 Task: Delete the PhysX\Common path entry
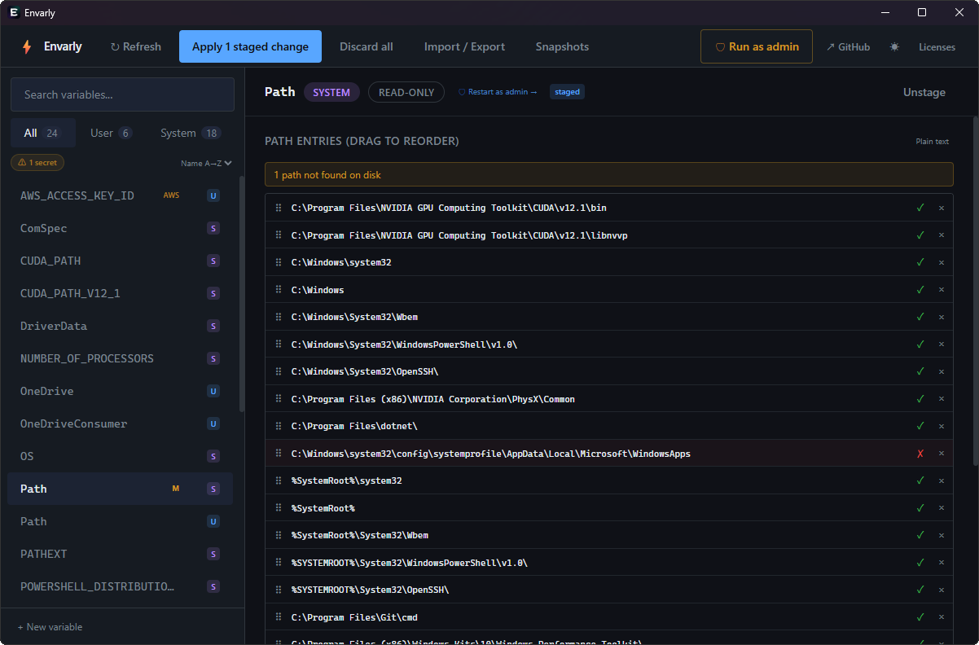pyautogui.click(x=942, y=399)
